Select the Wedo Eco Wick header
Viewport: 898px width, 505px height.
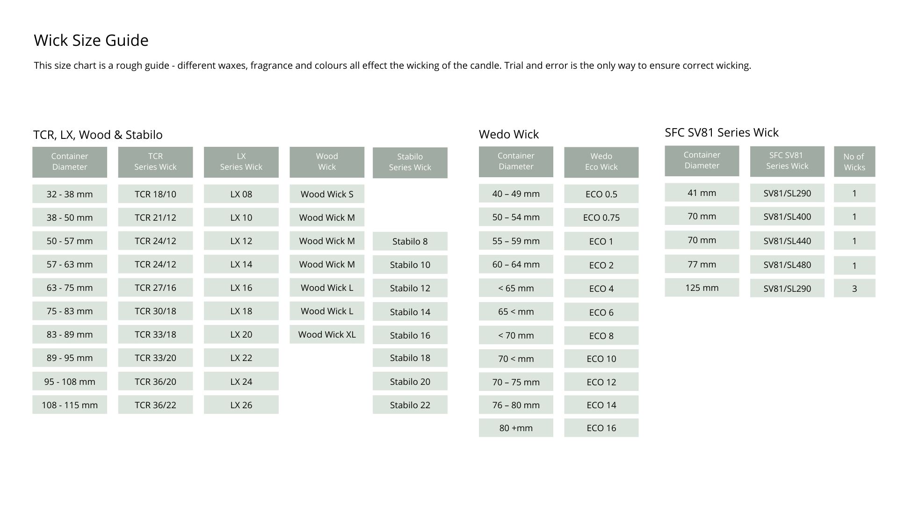(x=601, y=162)
